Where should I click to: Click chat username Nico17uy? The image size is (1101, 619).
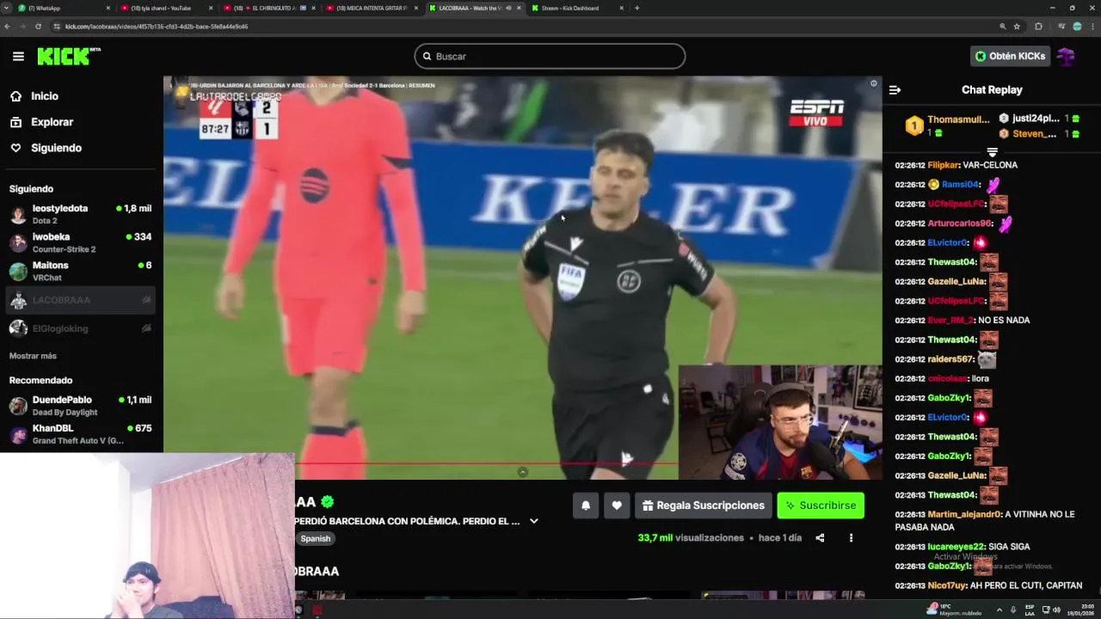point(947,585)
